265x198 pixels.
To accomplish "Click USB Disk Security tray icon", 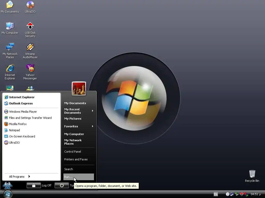I will click(241, 194).
